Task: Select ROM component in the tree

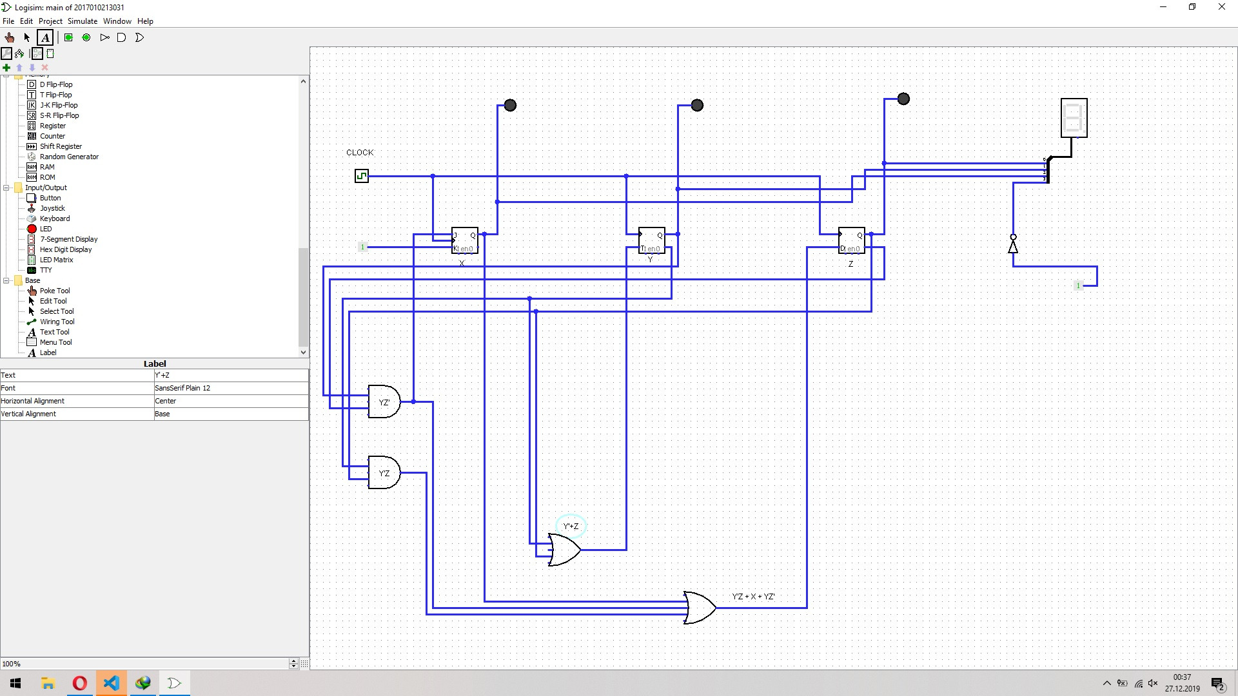Action: 47,177
